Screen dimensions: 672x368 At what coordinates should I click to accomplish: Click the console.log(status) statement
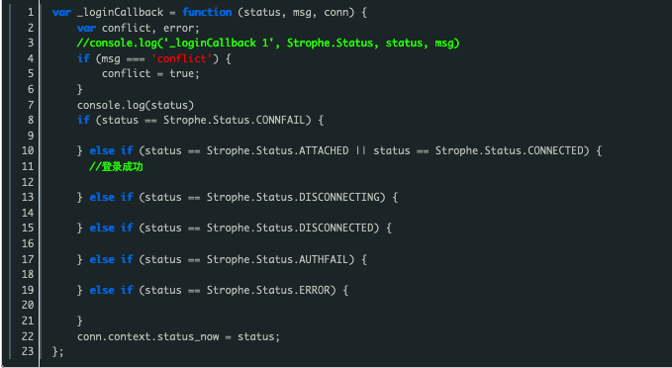[x=136, y=105]
